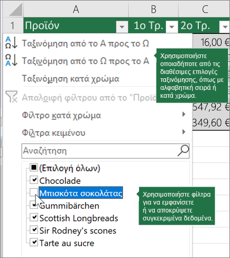Select Απαλοιφή φίλτρου από το Προϊόν entry

[x=89, y=97]
